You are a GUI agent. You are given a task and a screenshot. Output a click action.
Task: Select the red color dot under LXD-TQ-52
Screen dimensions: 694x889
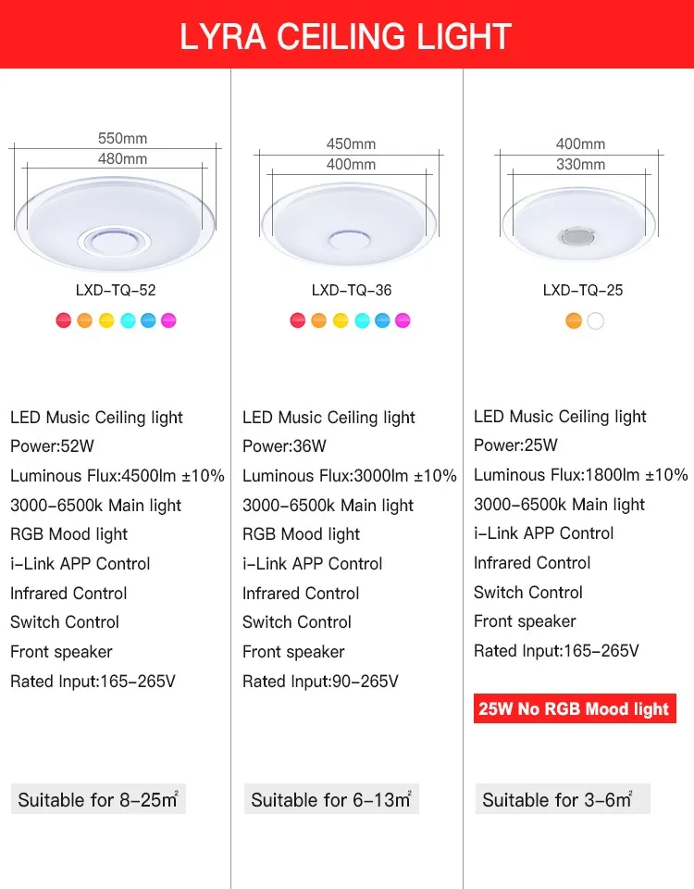click(64, 320)
